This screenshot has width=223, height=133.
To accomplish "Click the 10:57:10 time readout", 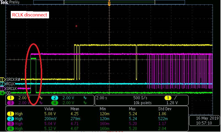I will point(204,123).
